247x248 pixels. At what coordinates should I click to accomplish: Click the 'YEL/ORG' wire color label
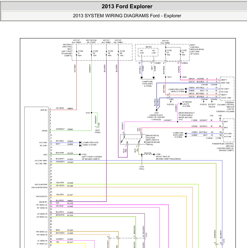pyautogui.click(x=60, y=194)
